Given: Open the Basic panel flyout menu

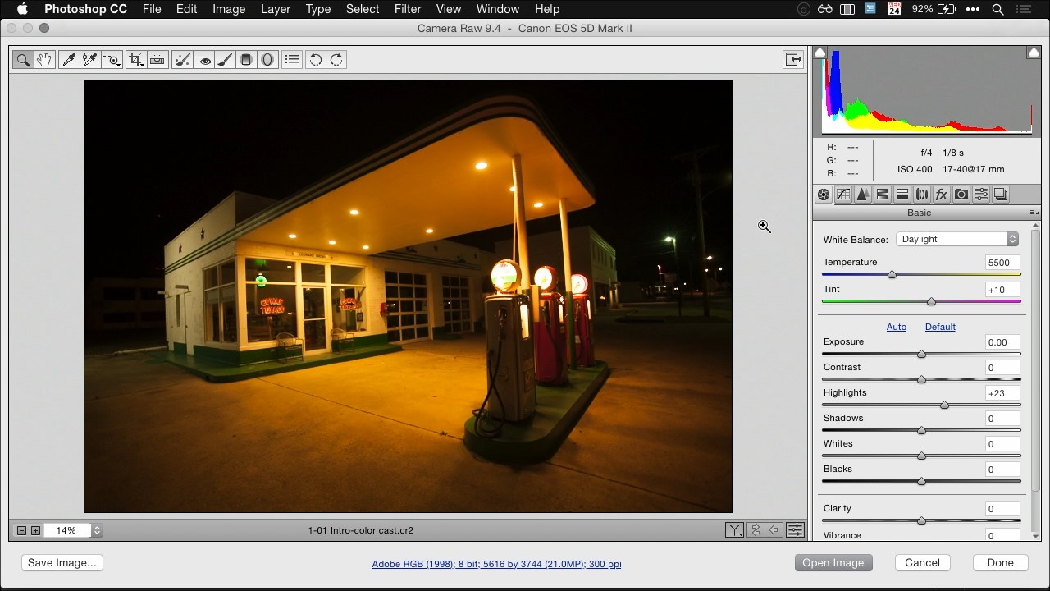Looking at the screenshot, I should point(1033,213).
